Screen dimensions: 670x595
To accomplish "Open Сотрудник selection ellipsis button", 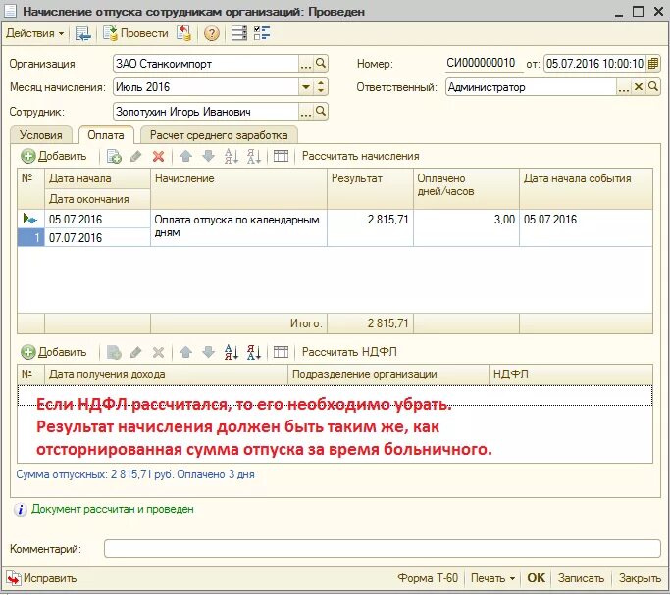I will point(305,112).
